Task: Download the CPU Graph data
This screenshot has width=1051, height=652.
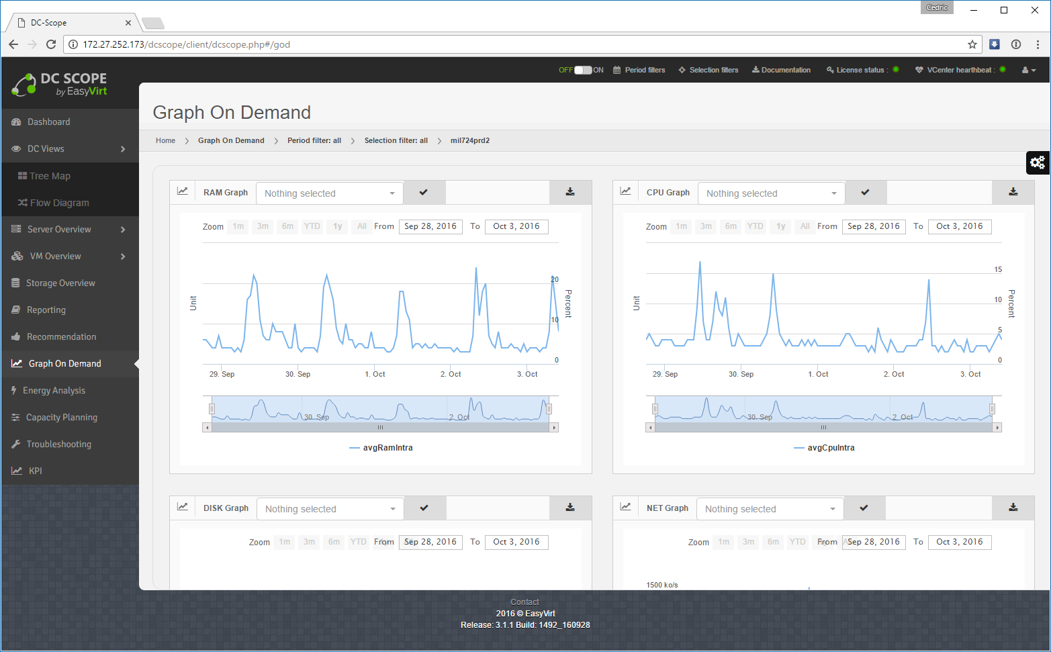Action: tap(1013, 192)
